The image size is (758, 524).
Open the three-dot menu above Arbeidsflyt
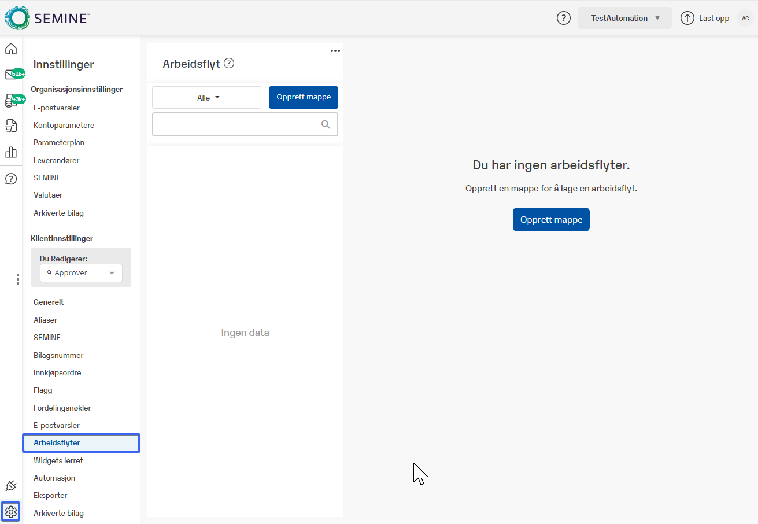pos(335,51)
